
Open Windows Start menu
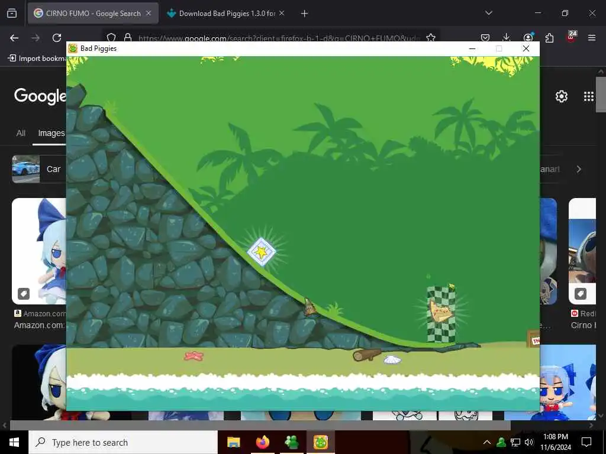click(x=14, y=442)
